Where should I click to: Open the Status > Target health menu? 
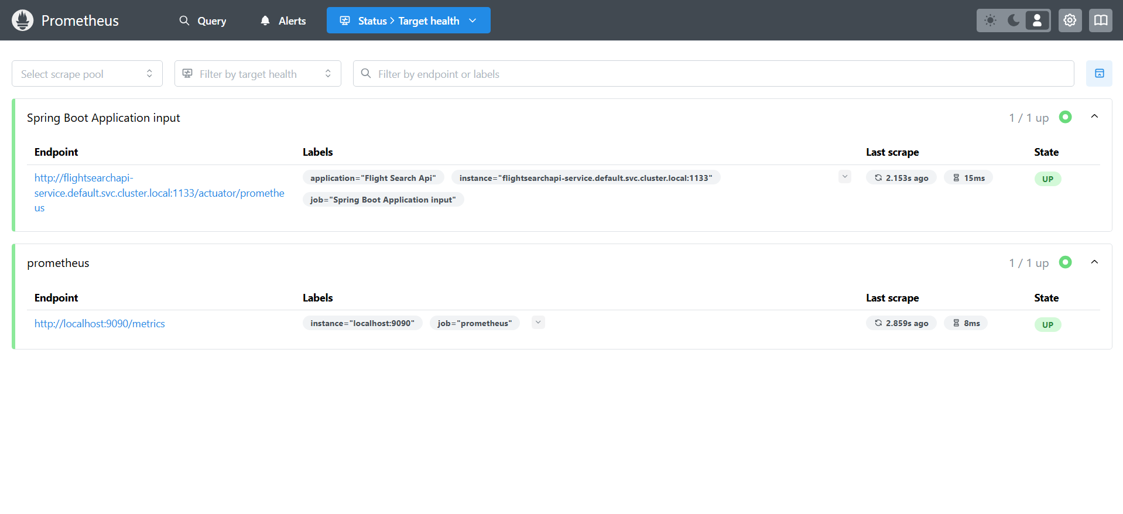coord(409,20)
